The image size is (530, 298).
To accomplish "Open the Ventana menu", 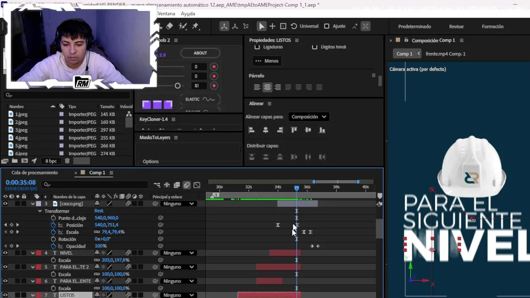I will (x=166, y=14).
